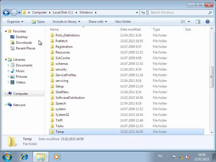Collapse the Favorites group
Screen dimensions: 216x162
pyautogui.click(x=6, y=31)
